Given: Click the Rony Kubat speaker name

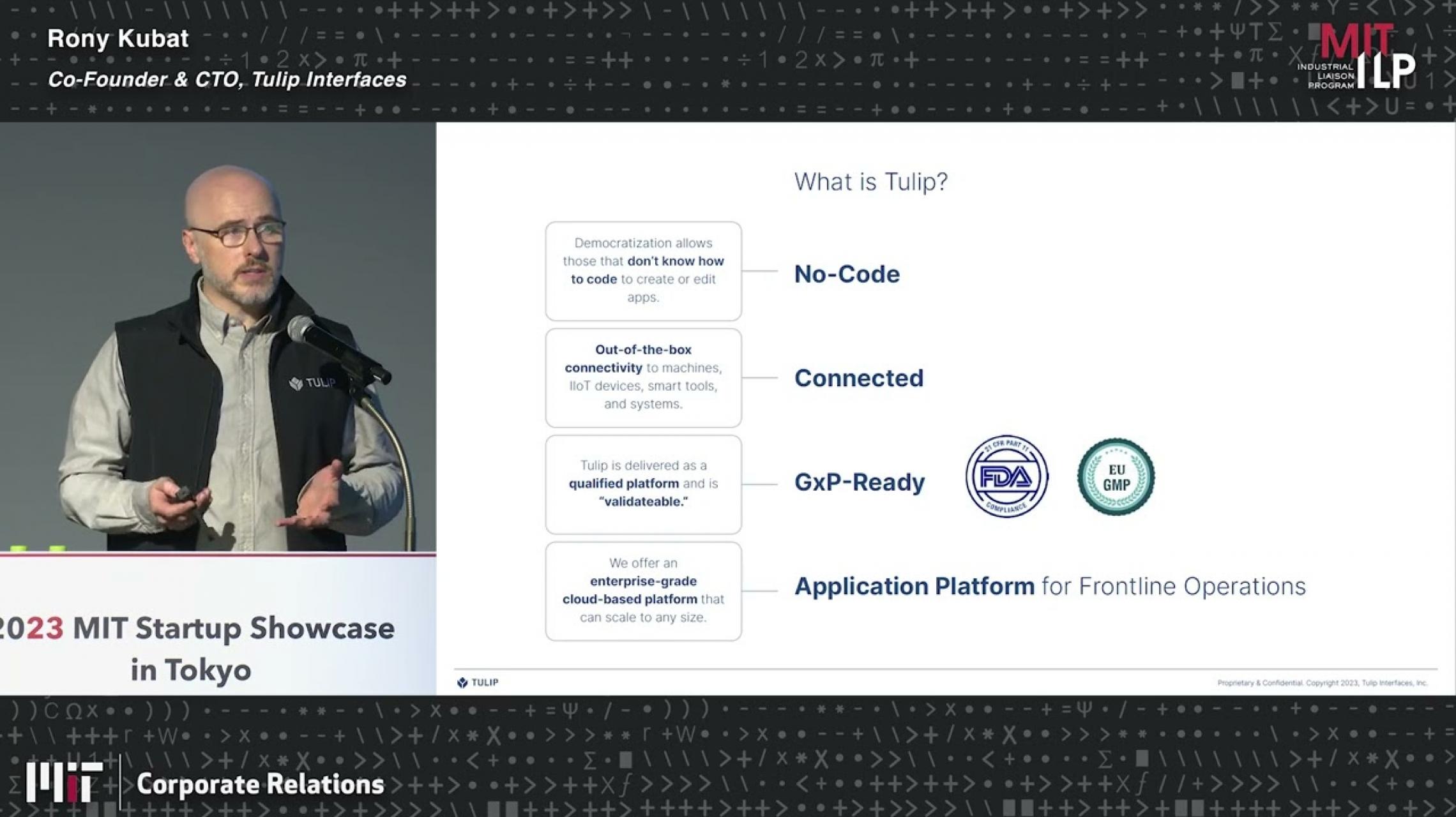Looking at the screenshot, I should click(118, 39).
